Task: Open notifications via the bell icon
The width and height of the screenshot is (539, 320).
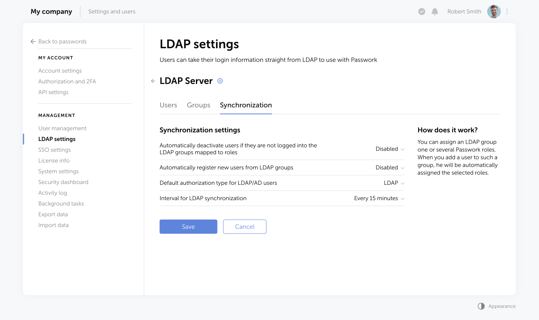Action: coord(435,12)
